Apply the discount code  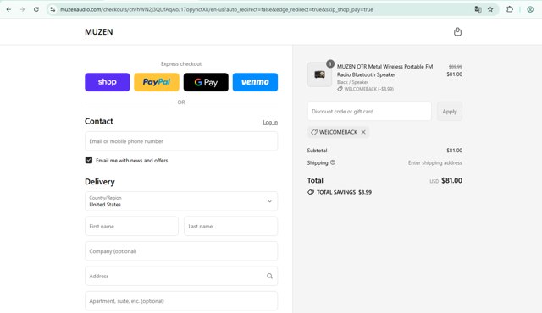pos(450,112)
